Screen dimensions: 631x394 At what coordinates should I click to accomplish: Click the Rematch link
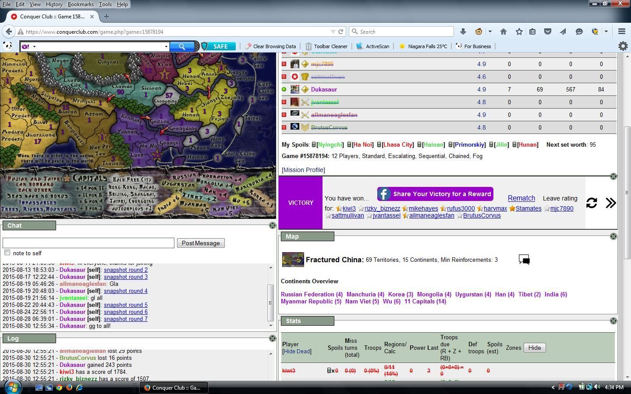tap(521, 198)
